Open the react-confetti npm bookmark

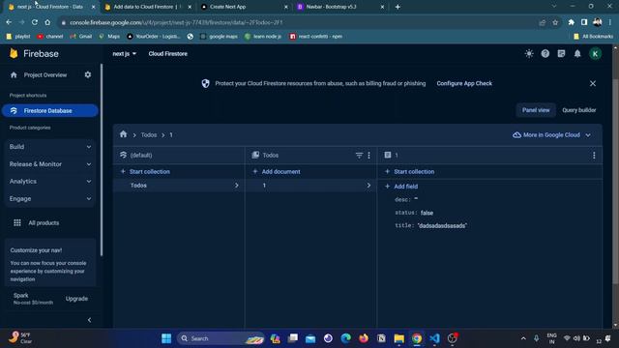pos(316,37)
